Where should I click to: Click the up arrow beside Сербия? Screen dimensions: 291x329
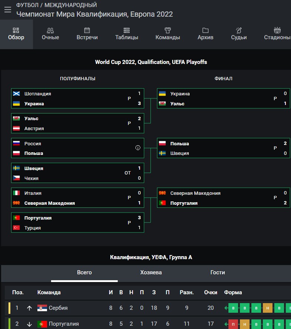(x=29, y=308)
